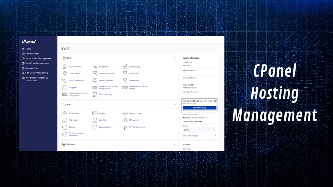This screenshot has height=187, width=333.
Task: Click the FTP Accounts icon
Action: pyautogui.click(x=125, y=120)
